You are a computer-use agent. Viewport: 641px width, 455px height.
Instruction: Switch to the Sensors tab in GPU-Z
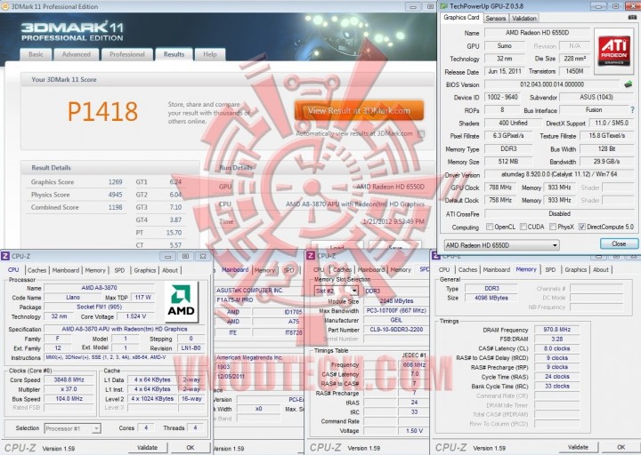click(496, 19)
